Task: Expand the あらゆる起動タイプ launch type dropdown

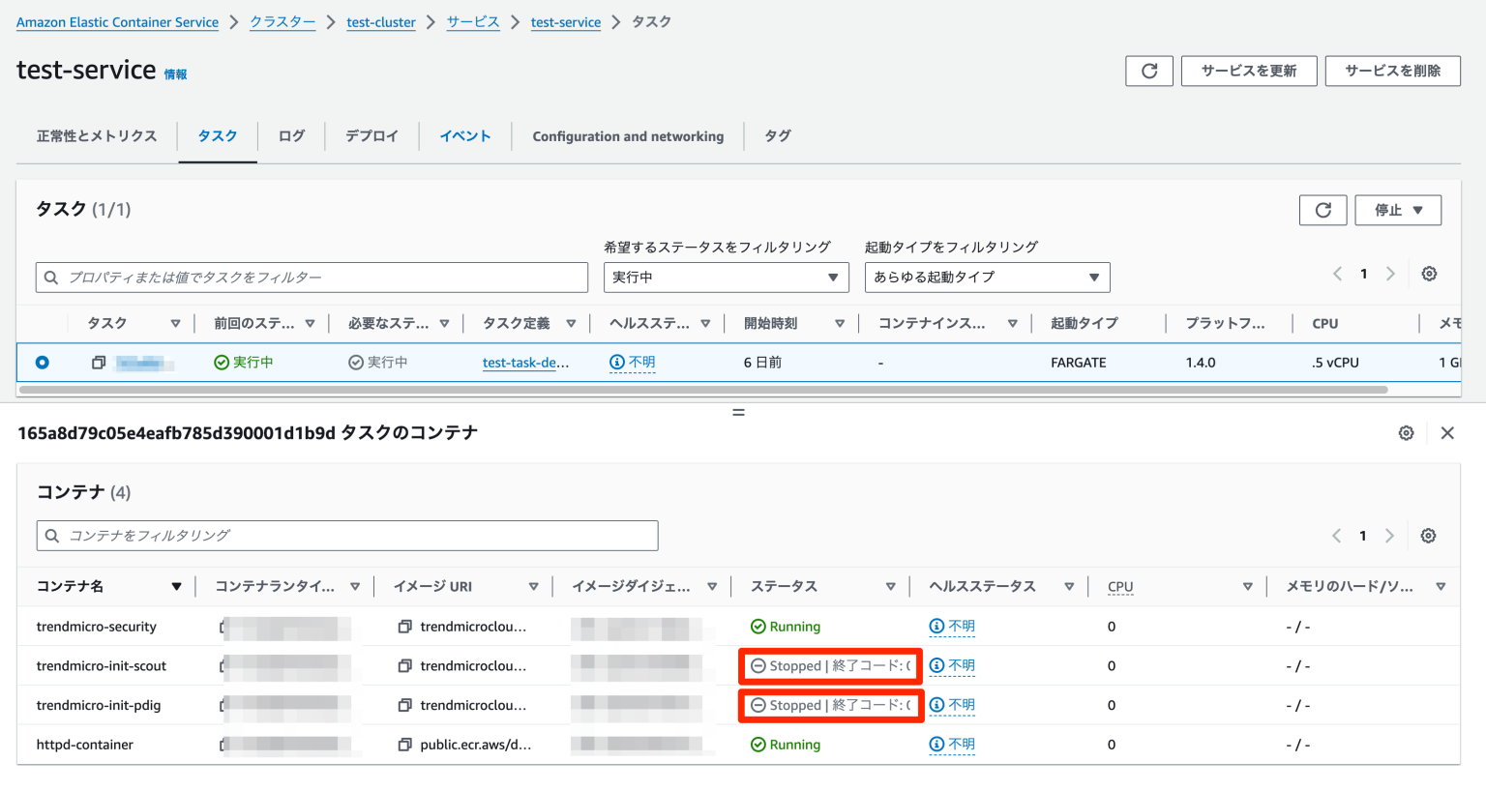Action: pyautogui.click(x=987, y=278)
